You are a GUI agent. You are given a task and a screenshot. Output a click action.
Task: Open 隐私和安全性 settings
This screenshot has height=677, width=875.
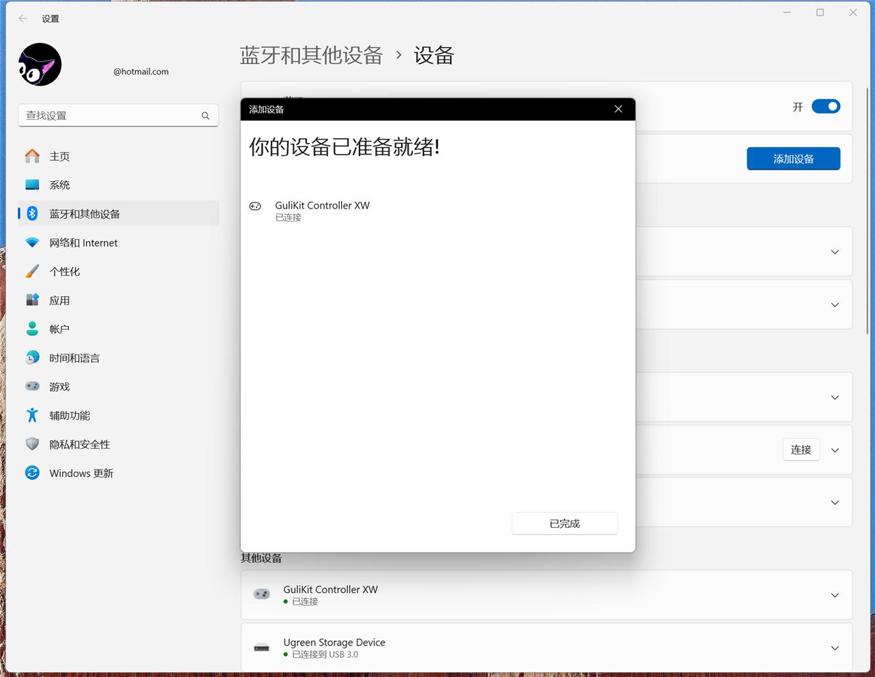coord(118,444)
